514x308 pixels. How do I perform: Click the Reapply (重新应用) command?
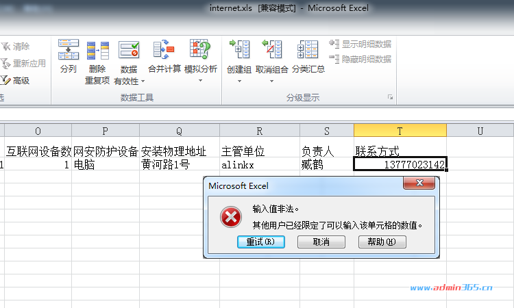point(23,63)
